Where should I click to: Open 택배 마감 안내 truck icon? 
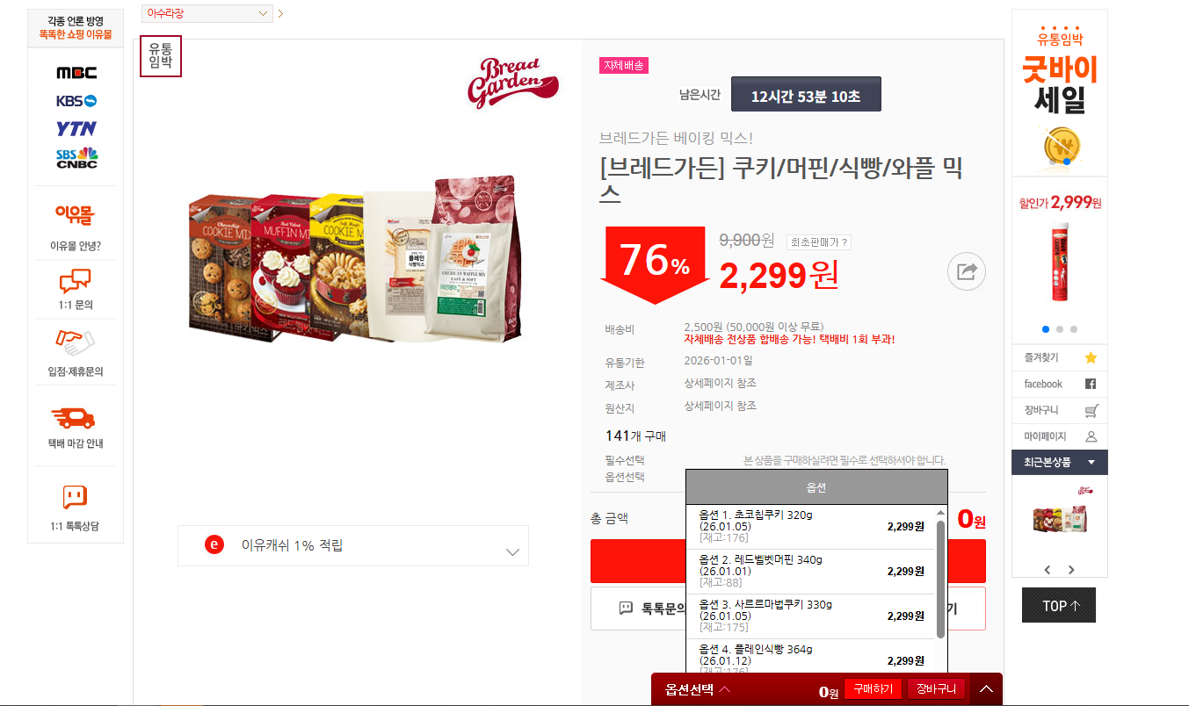[x=75, y=418]
